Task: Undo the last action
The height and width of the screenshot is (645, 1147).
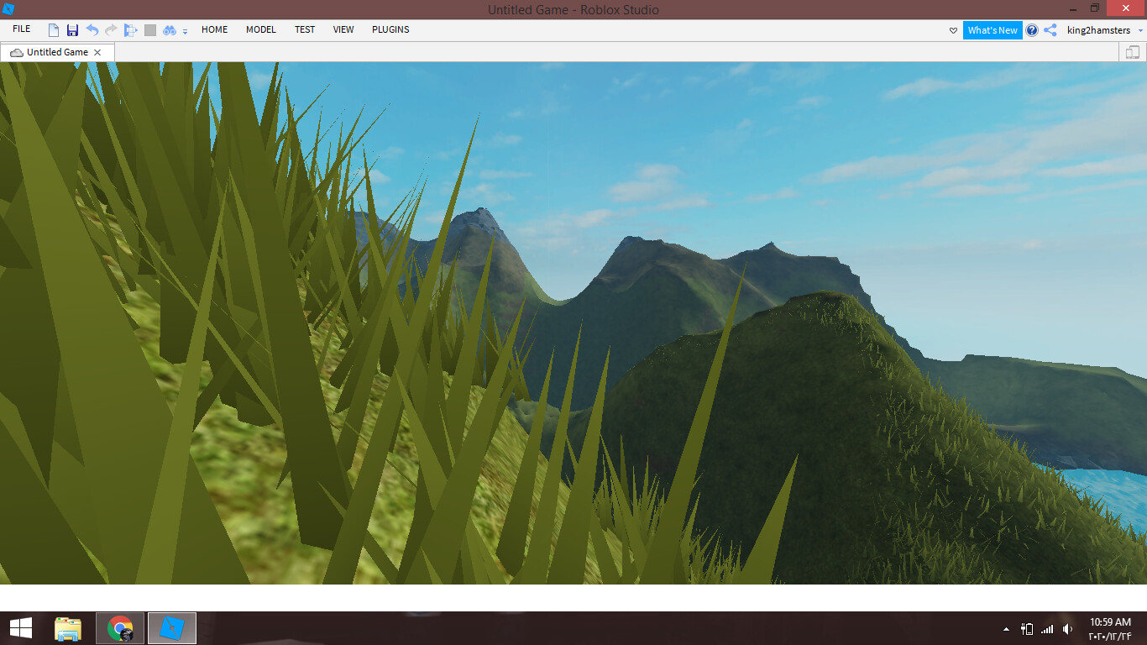Action: (92, 30)
